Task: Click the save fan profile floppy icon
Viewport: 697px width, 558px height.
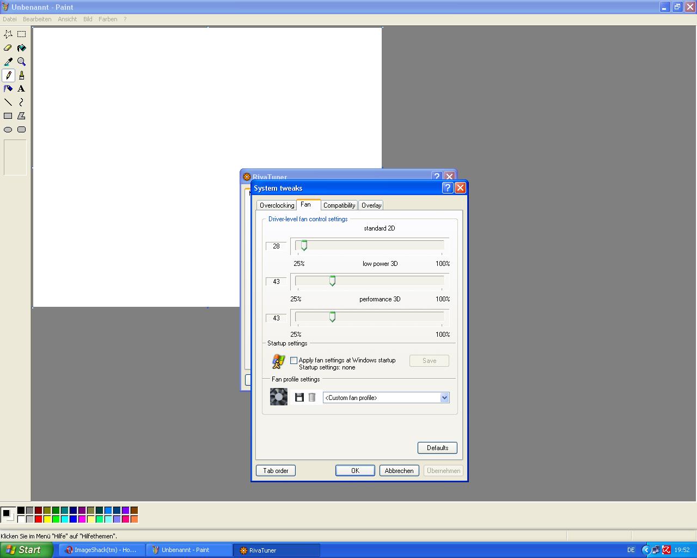Action: 299,397
